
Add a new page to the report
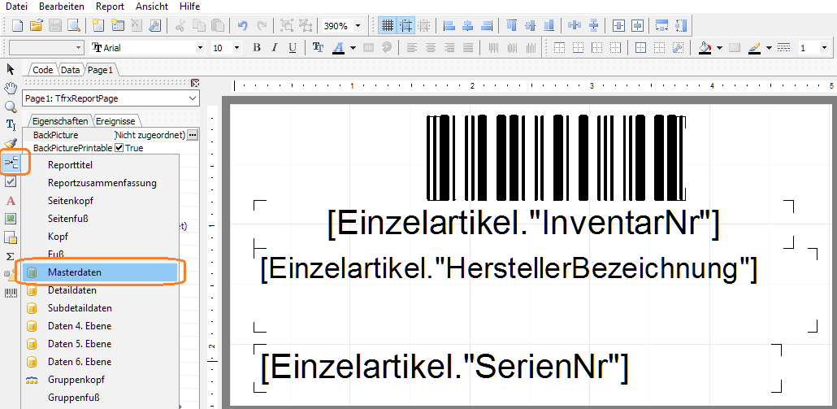(98, 25)
